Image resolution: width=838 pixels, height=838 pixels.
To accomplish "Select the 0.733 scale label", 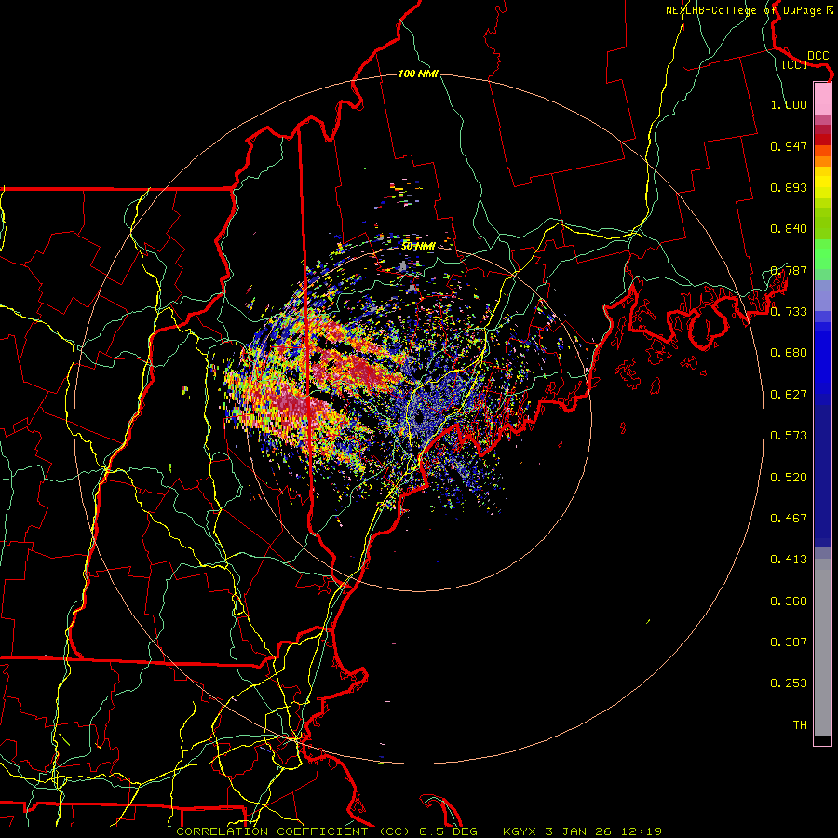I will click(x=789, y=312).
